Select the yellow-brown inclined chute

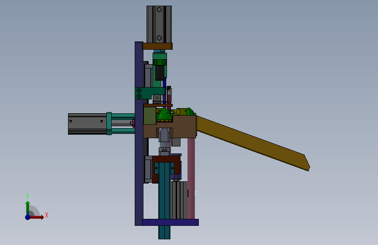253,143
